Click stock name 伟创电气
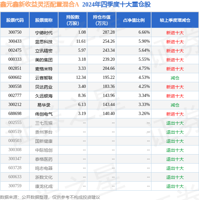 coord(44,114)
